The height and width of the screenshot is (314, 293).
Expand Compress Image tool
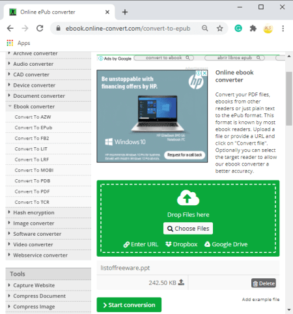[x=48, y=307]
